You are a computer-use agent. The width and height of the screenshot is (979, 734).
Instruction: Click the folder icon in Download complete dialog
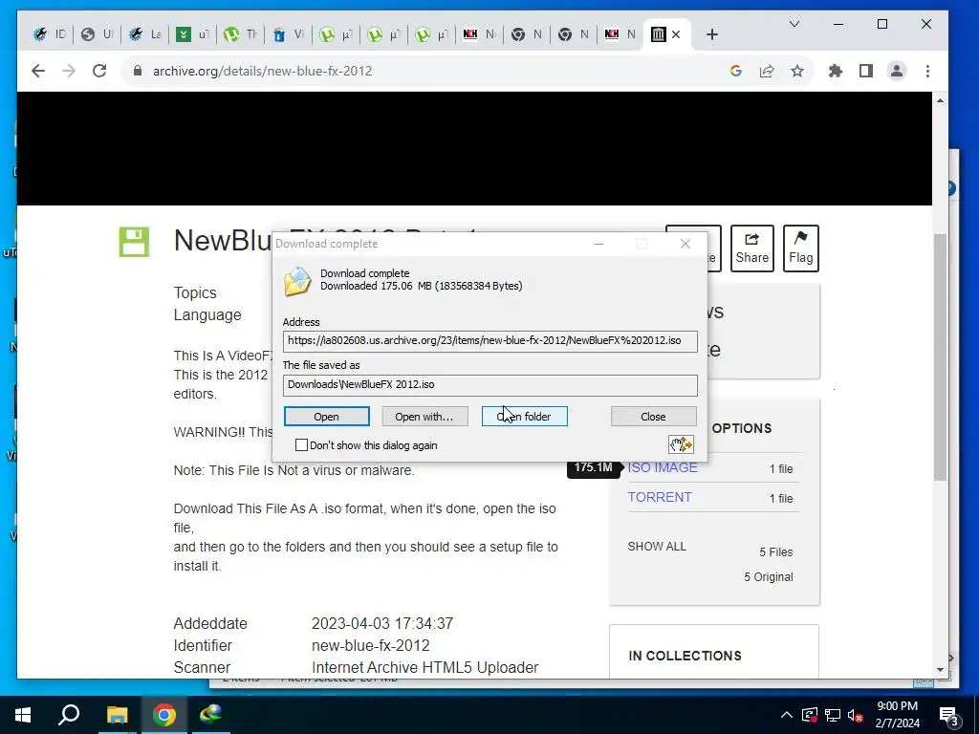click(297, 281)
